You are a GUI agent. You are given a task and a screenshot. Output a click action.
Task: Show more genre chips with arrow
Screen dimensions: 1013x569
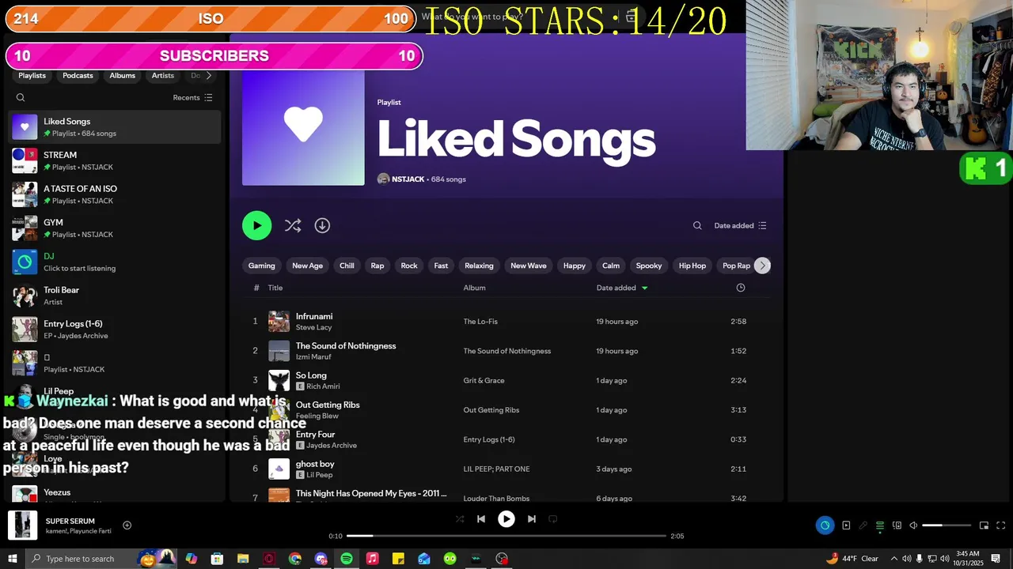click(x=762, y=266)
